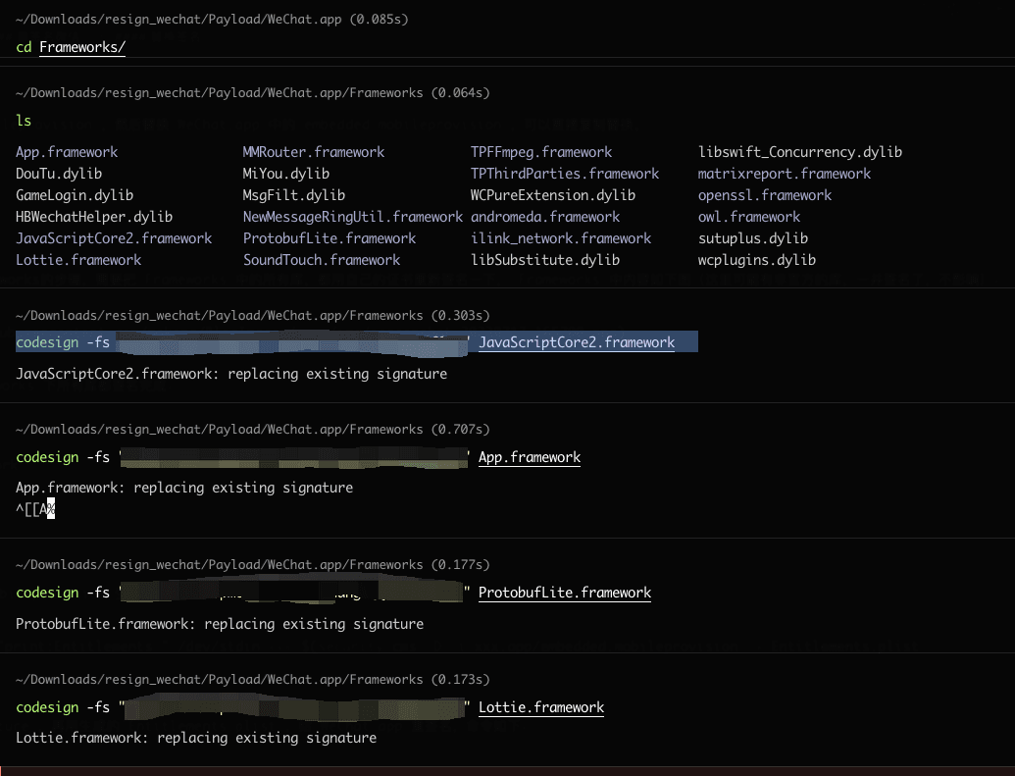Click openssl.framework in the listing

tap(765, 195)
